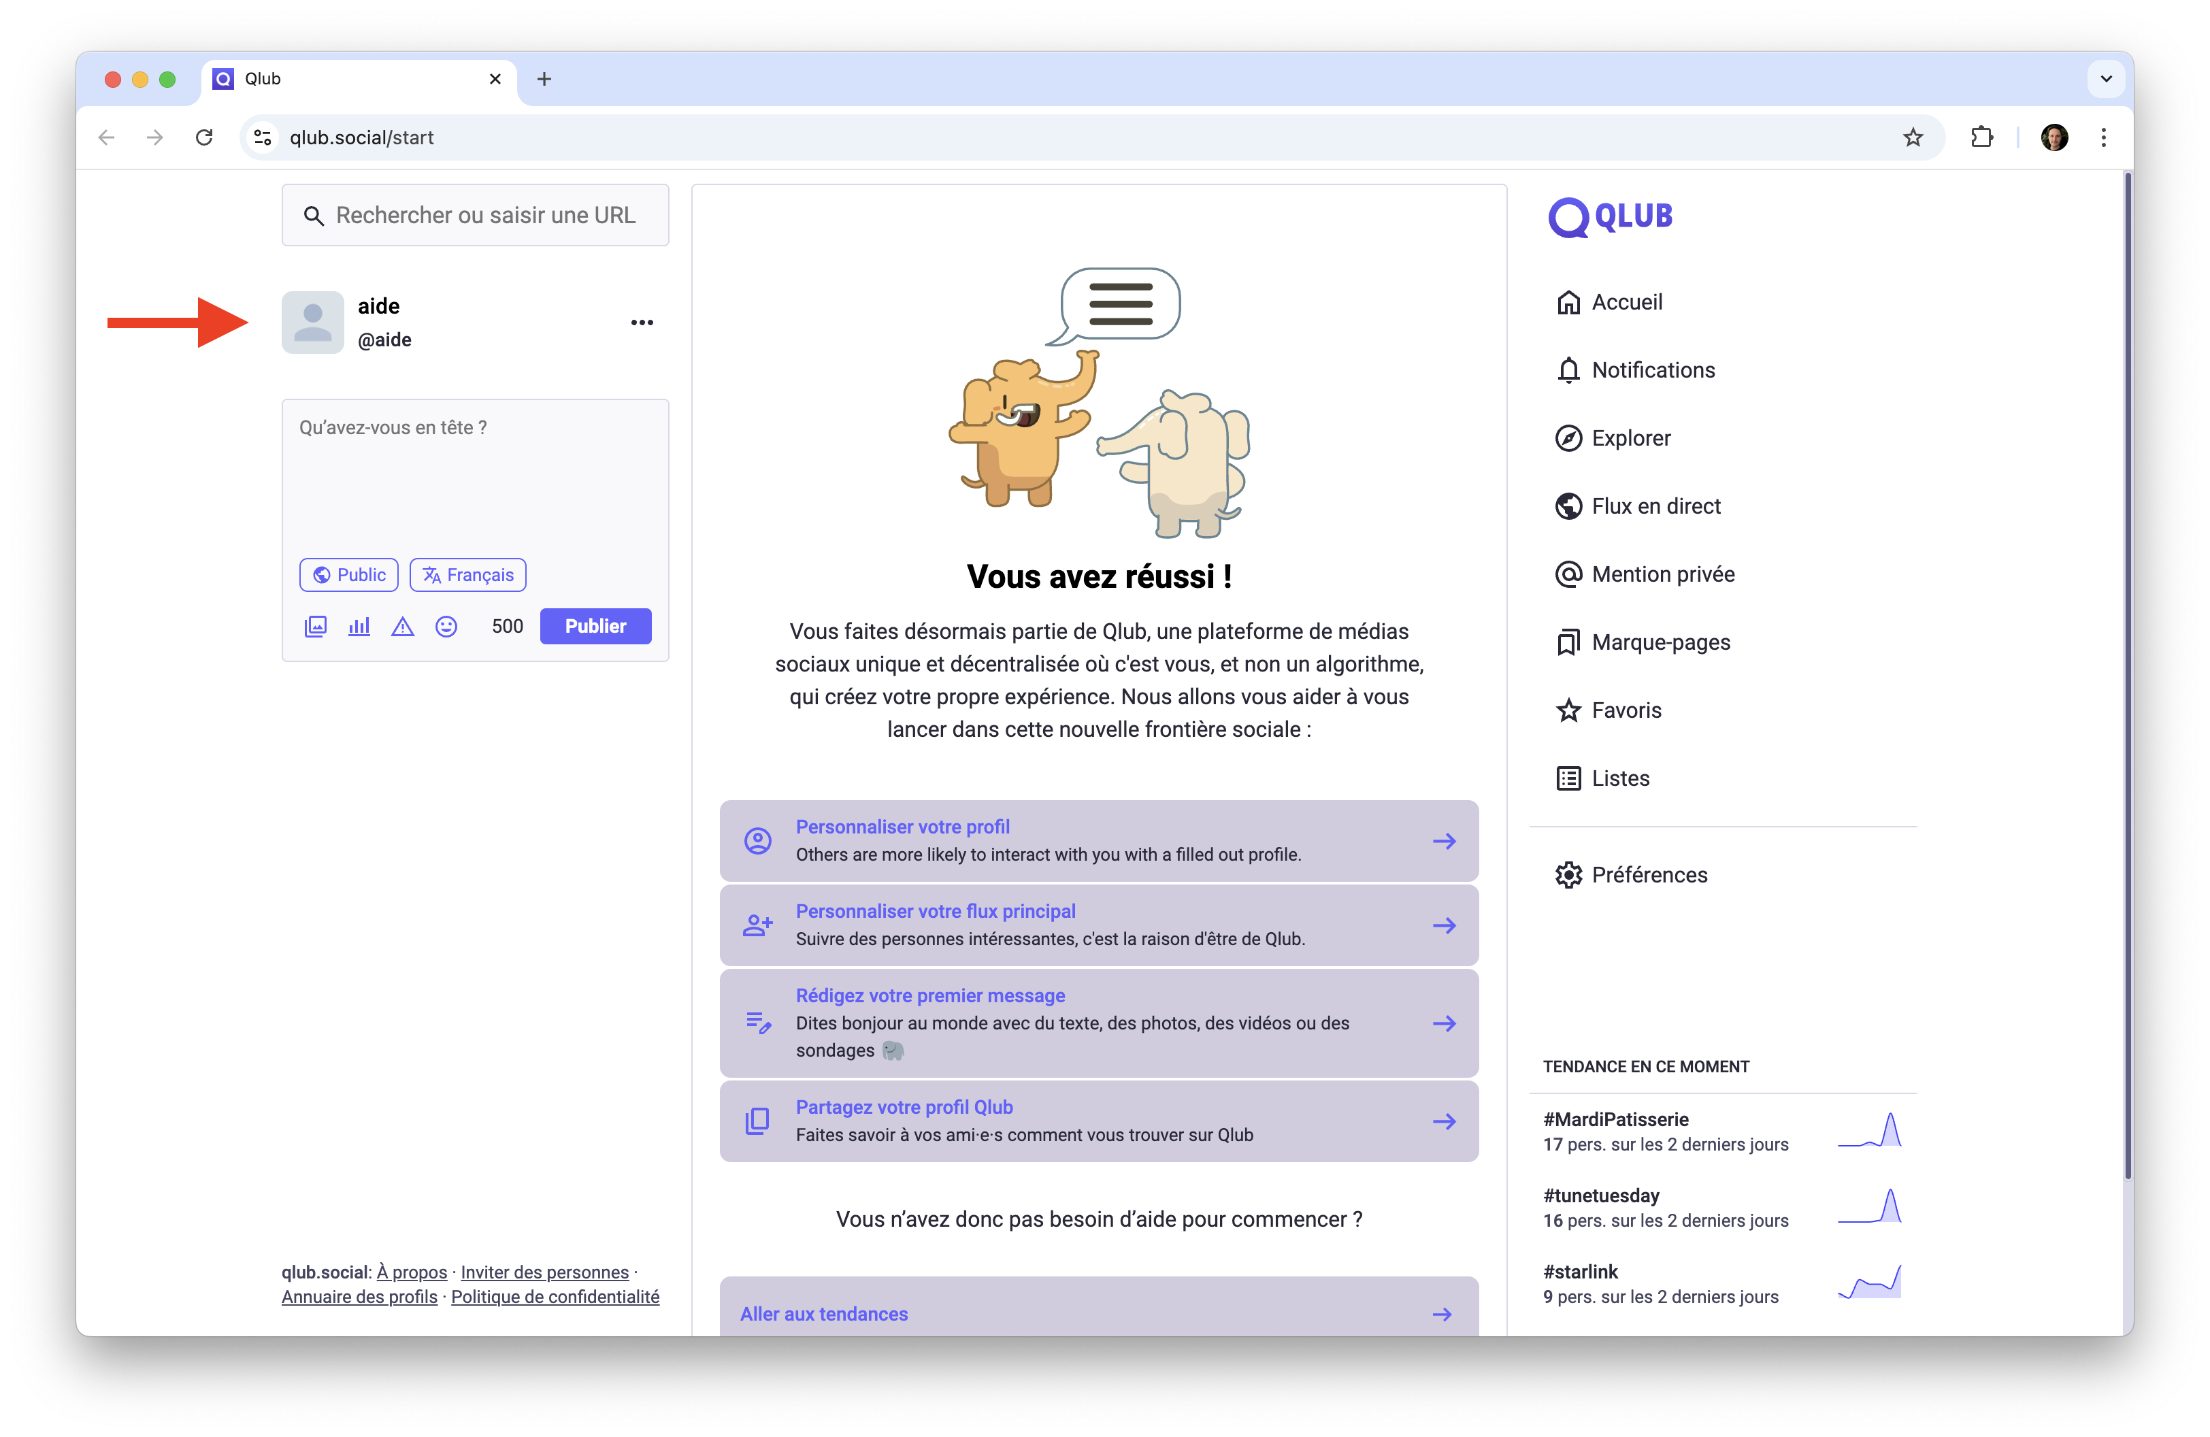Click Aller aux tendances
The width and height of the screenshot is (2210, 1437).
[1098, 1307]
